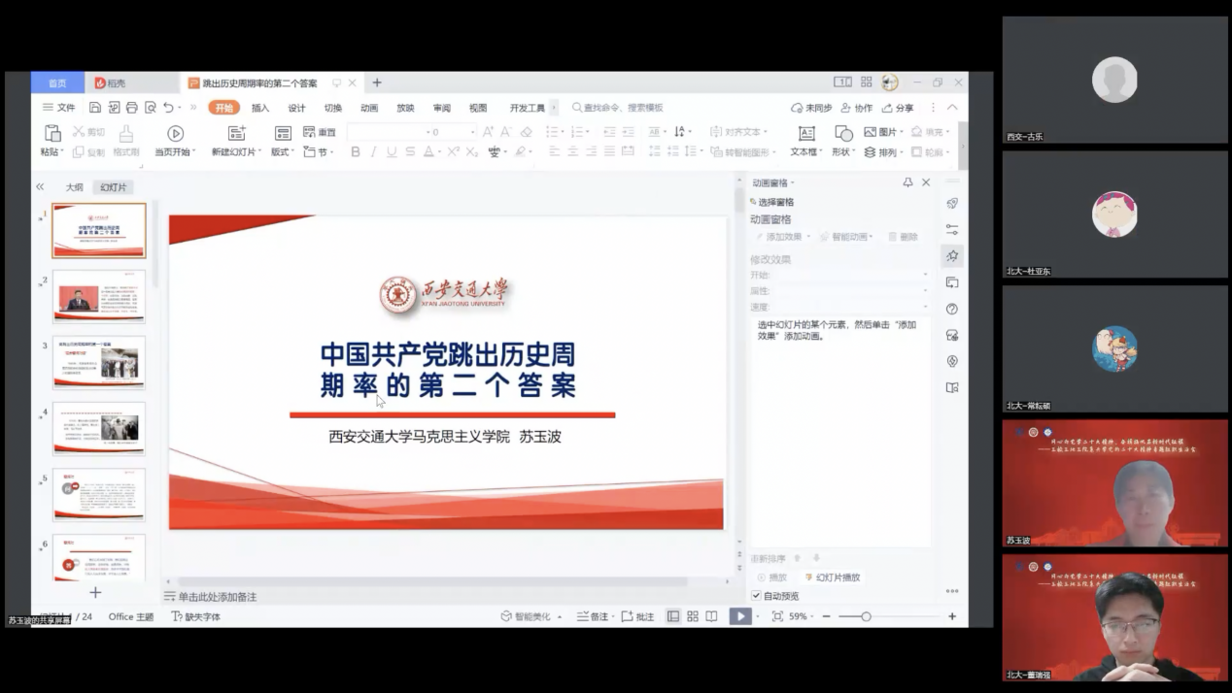Click the 分享 share button
The image size is (1232, 693).
click(898, 108)
